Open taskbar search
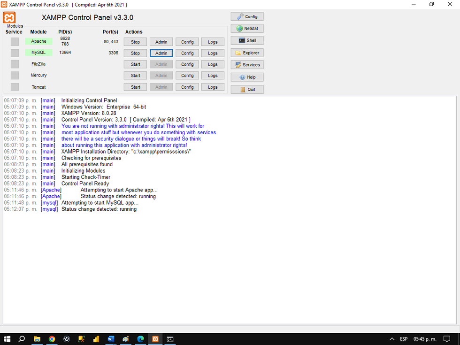This screenshot has width=460, height=345. pyautogui.click(x=22, y=339)
